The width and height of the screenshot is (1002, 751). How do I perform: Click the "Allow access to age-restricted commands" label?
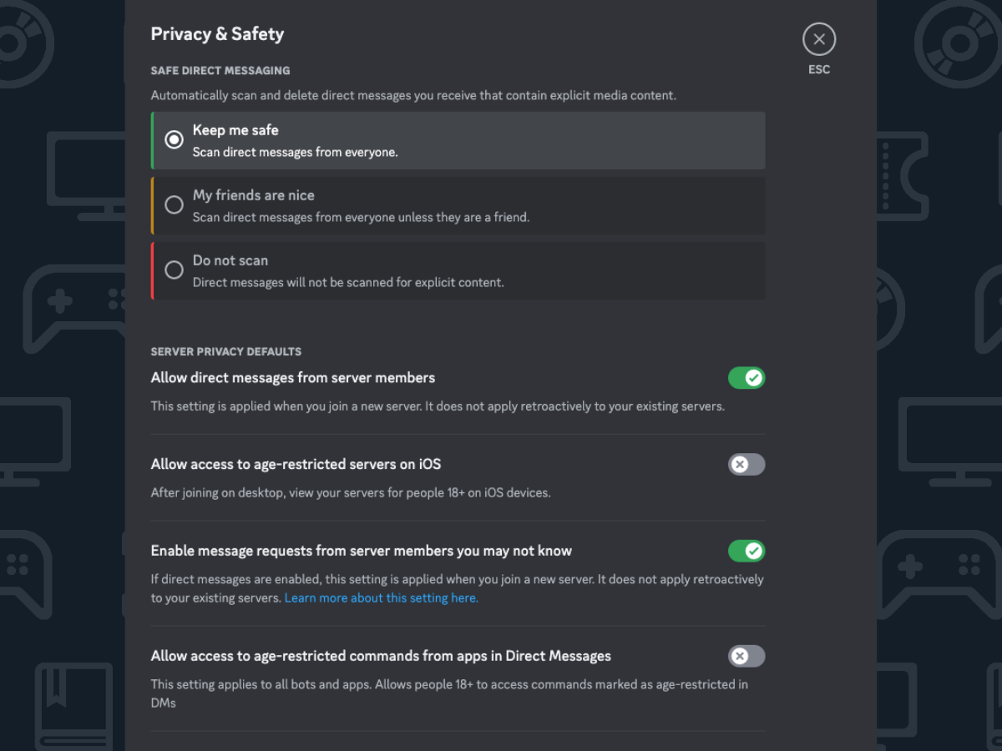[x=381, y=657]
